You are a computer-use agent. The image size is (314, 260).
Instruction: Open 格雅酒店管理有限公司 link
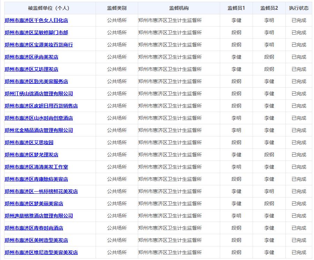tap(39, 216)
